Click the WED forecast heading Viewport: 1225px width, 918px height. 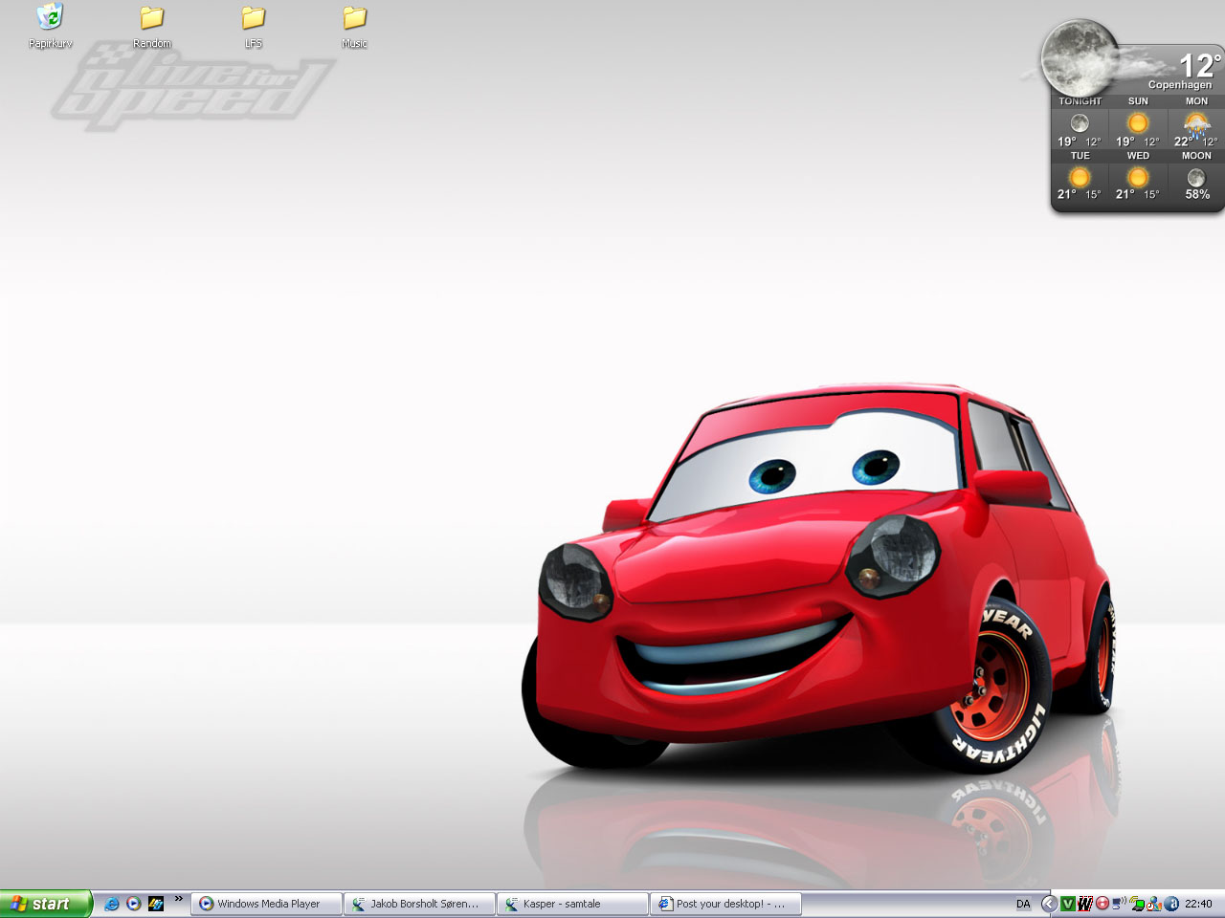[1138, 156]
